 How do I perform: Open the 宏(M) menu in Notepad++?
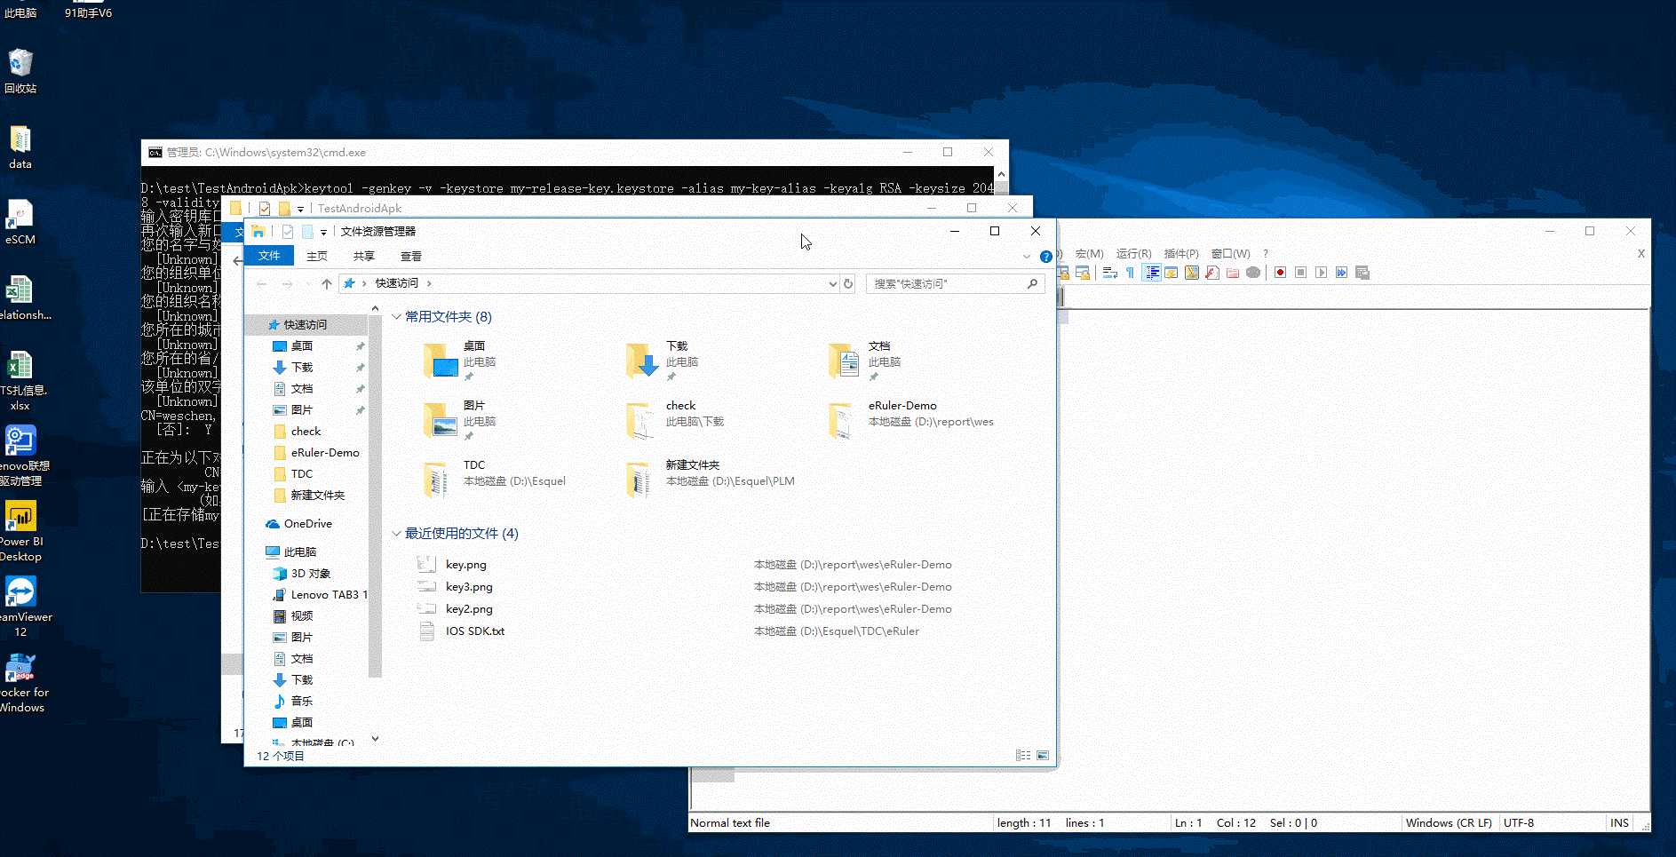(1089, 253)
